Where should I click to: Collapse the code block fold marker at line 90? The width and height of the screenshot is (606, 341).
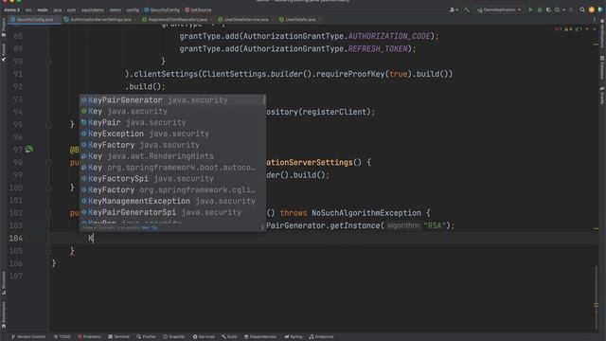click(48, 61)
